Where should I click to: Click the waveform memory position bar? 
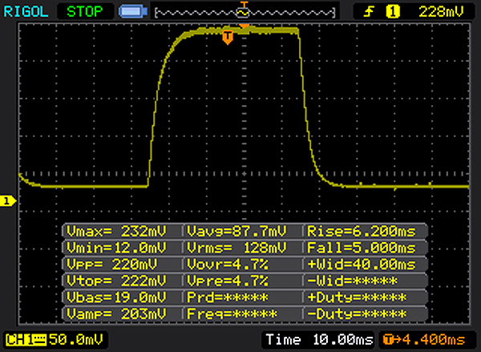pyautogui.click(x=245, y=13)
